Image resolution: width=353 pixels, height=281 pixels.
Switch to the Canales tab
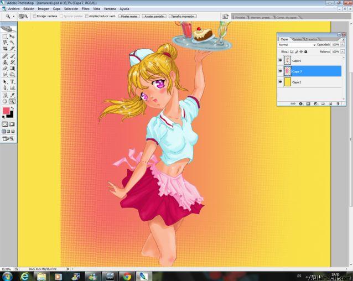tap(297, 39)
